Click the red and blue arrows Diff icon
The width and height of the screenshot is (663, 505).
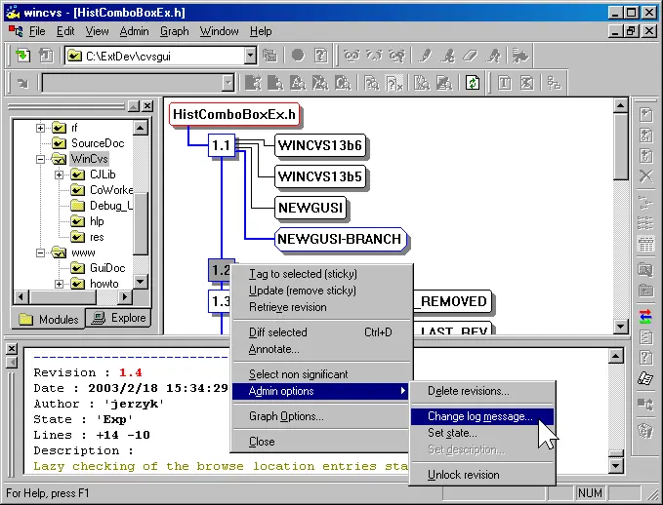[645, 317]
